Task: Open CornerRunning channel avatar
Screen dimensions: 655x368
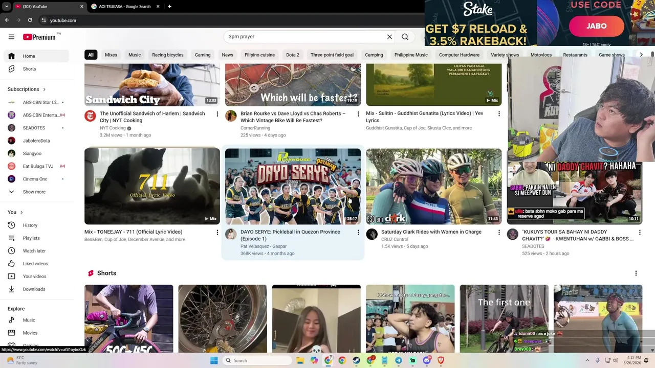Action: point(231,116)
